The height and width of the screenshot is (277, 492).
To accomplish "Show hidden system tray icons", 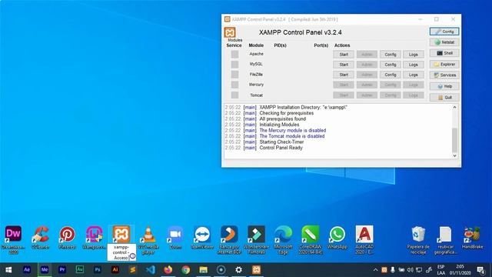I will point(375,270).
